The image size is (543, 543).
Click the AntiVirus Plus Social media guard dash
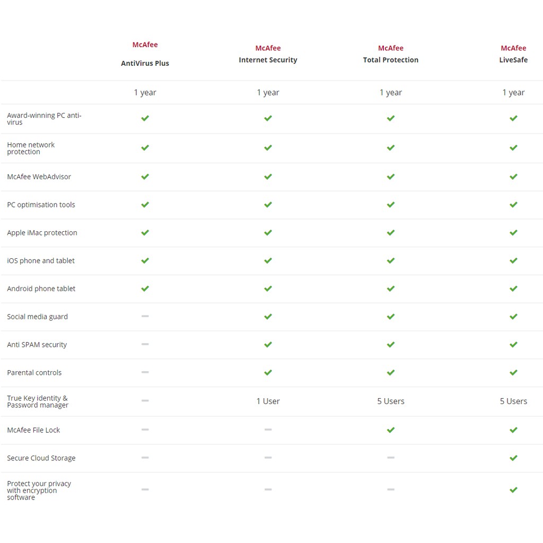pos(145,316)
